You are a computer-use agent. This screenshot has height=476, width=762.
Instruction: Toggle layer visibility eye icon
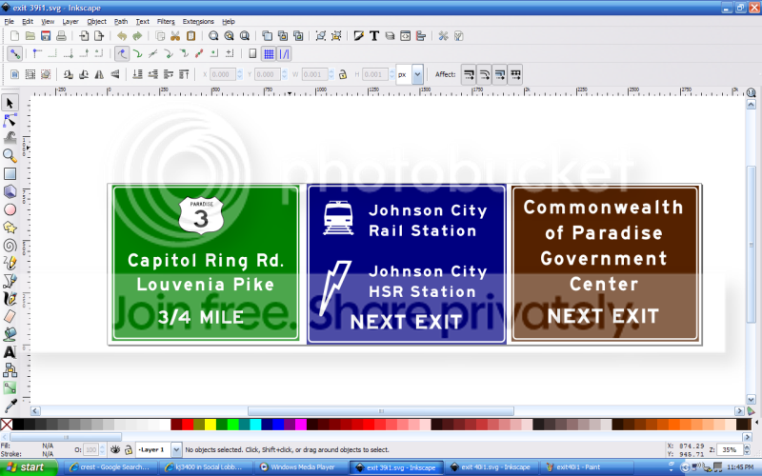(115, 449)
